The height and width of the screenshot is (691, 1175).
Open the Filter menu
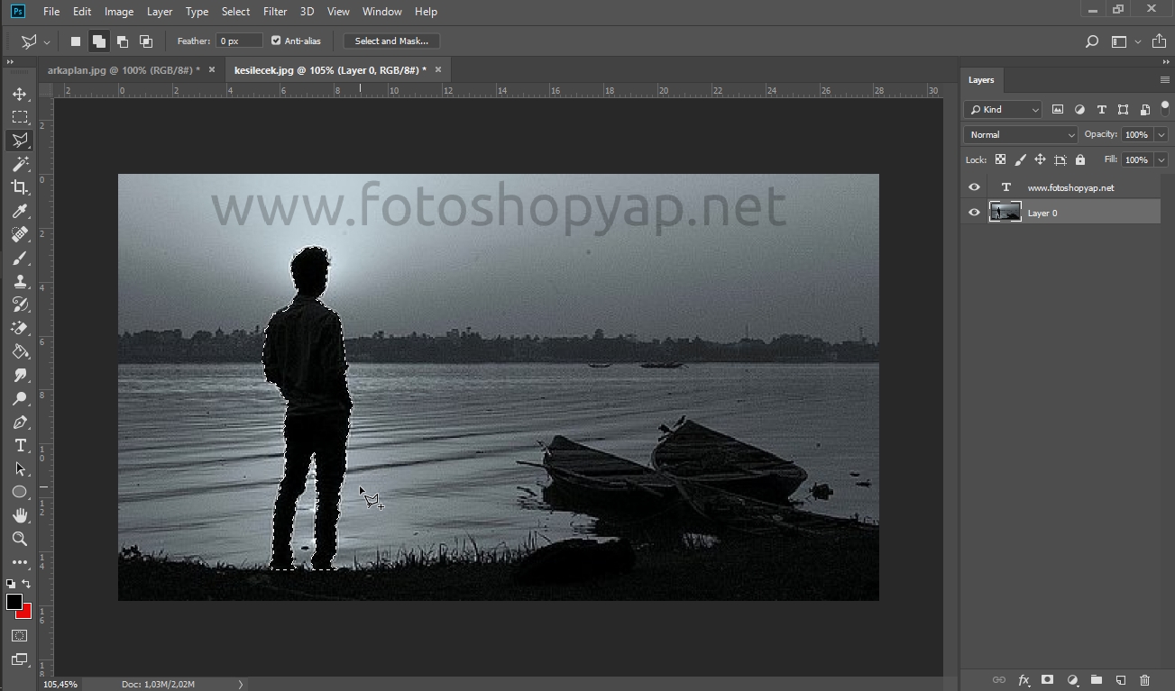coord(275,12)
